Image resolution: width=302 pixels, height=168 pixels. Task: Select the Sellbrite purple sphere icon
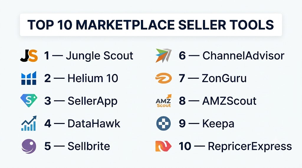(29, 146)
